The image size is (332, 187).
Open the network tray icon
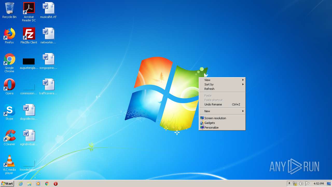(295, 184)
